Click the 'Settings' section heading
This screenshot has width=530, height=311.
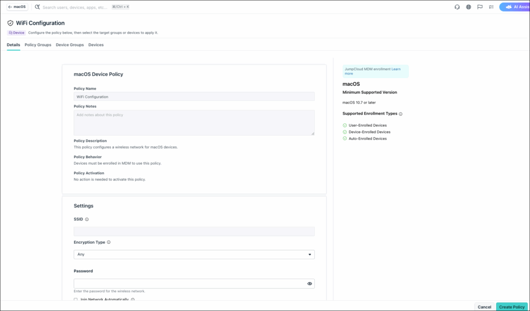click(x=83, y=206)
